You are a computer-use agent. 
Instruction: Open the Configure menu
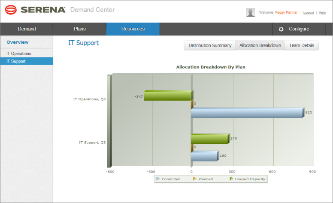point(299,29)
